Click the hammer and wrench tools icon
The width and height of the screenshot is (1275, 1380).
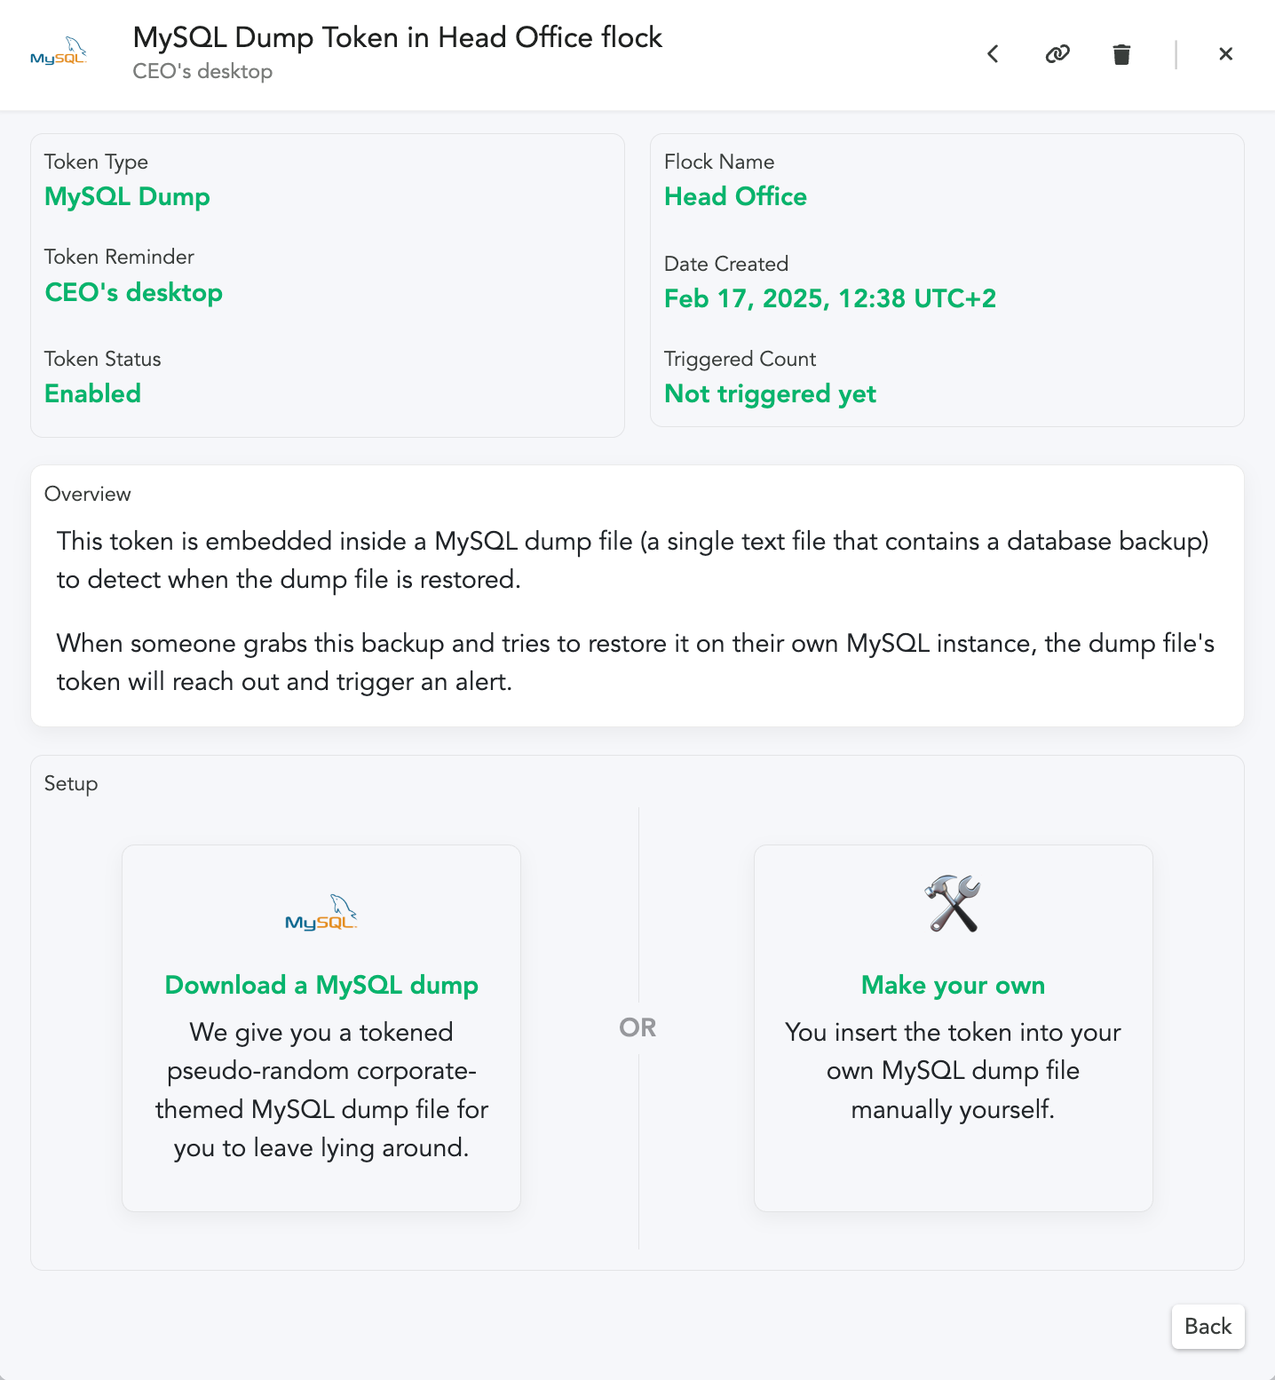pos(953,903)
